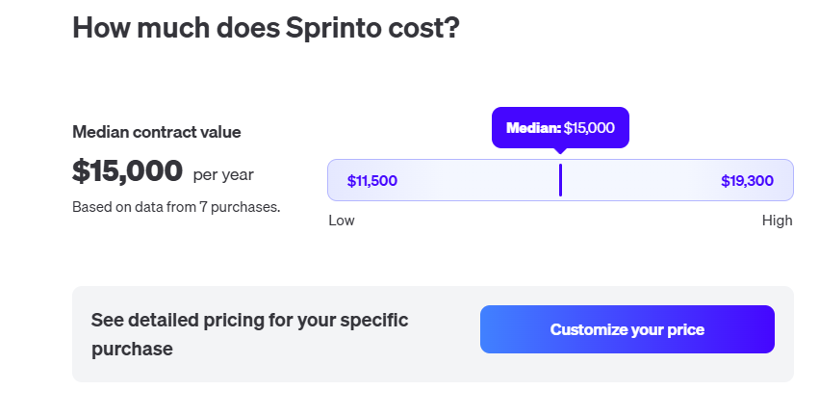Viewport: 819px width, 416px height.
Task: Click the per year text
Action: (223, 174)
